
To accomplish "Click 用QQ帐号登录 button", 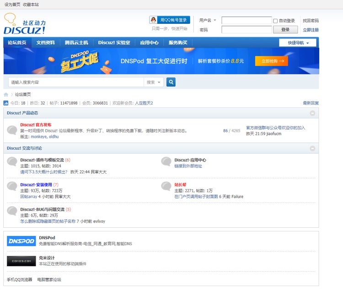I will click(170, 20).
